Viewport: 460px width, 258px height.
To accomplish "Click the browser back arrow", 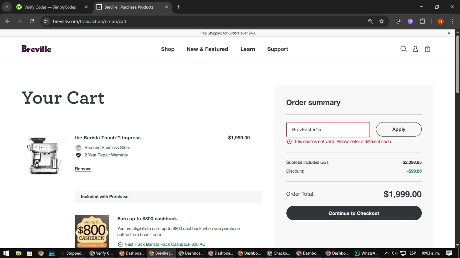I will pos(8,21).
